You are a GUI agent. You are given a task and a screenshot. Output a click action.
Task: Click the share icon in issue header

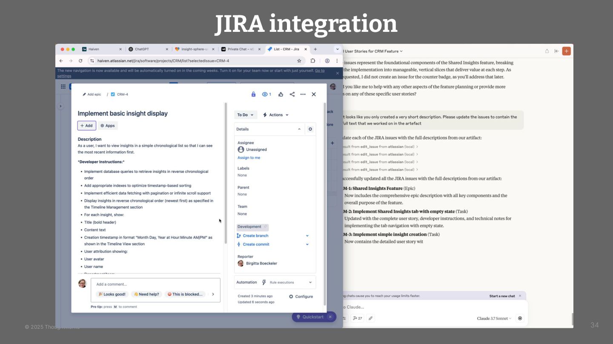pyautogui.click(x=292, y=94)
